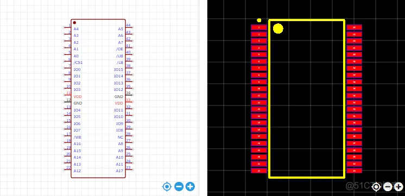This screenshot has width=405, height=196.
Task: Select the A6 pin label
Action: pyautogui.click(x=121, y=36)
